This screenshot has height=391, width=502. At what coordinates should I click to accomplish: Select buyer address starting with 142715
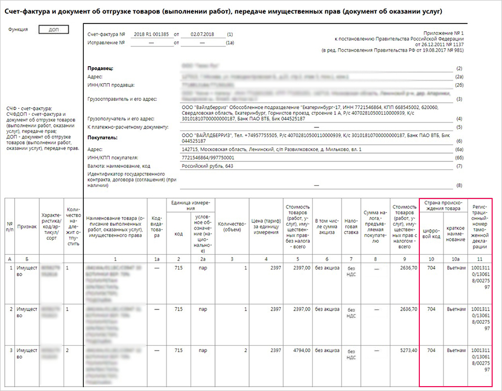(271, 149)
